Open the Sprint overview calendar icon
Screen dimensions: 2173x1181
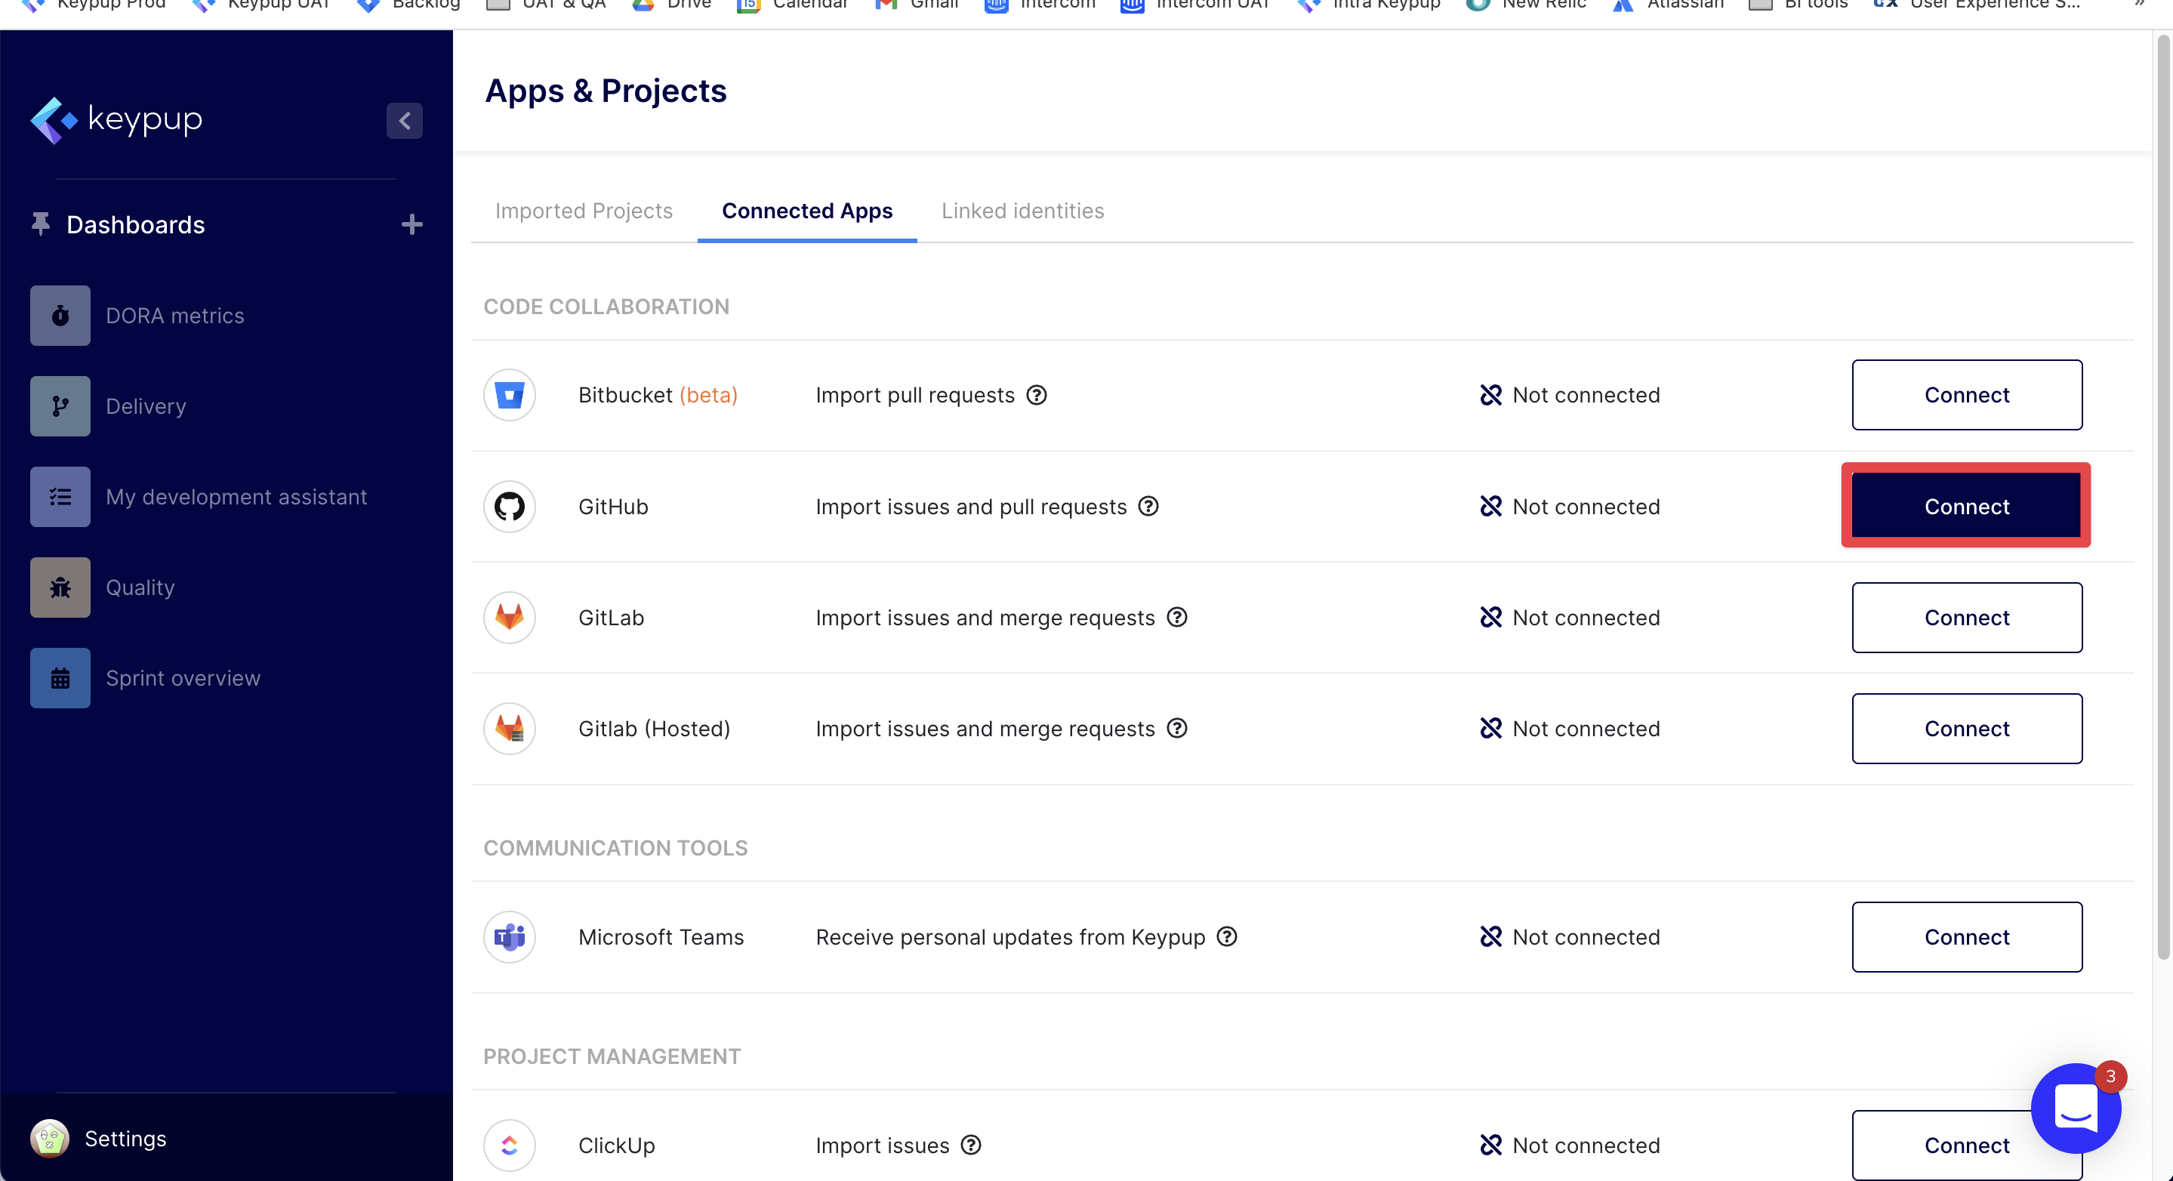pyautogui.click(x=60, y=677)
